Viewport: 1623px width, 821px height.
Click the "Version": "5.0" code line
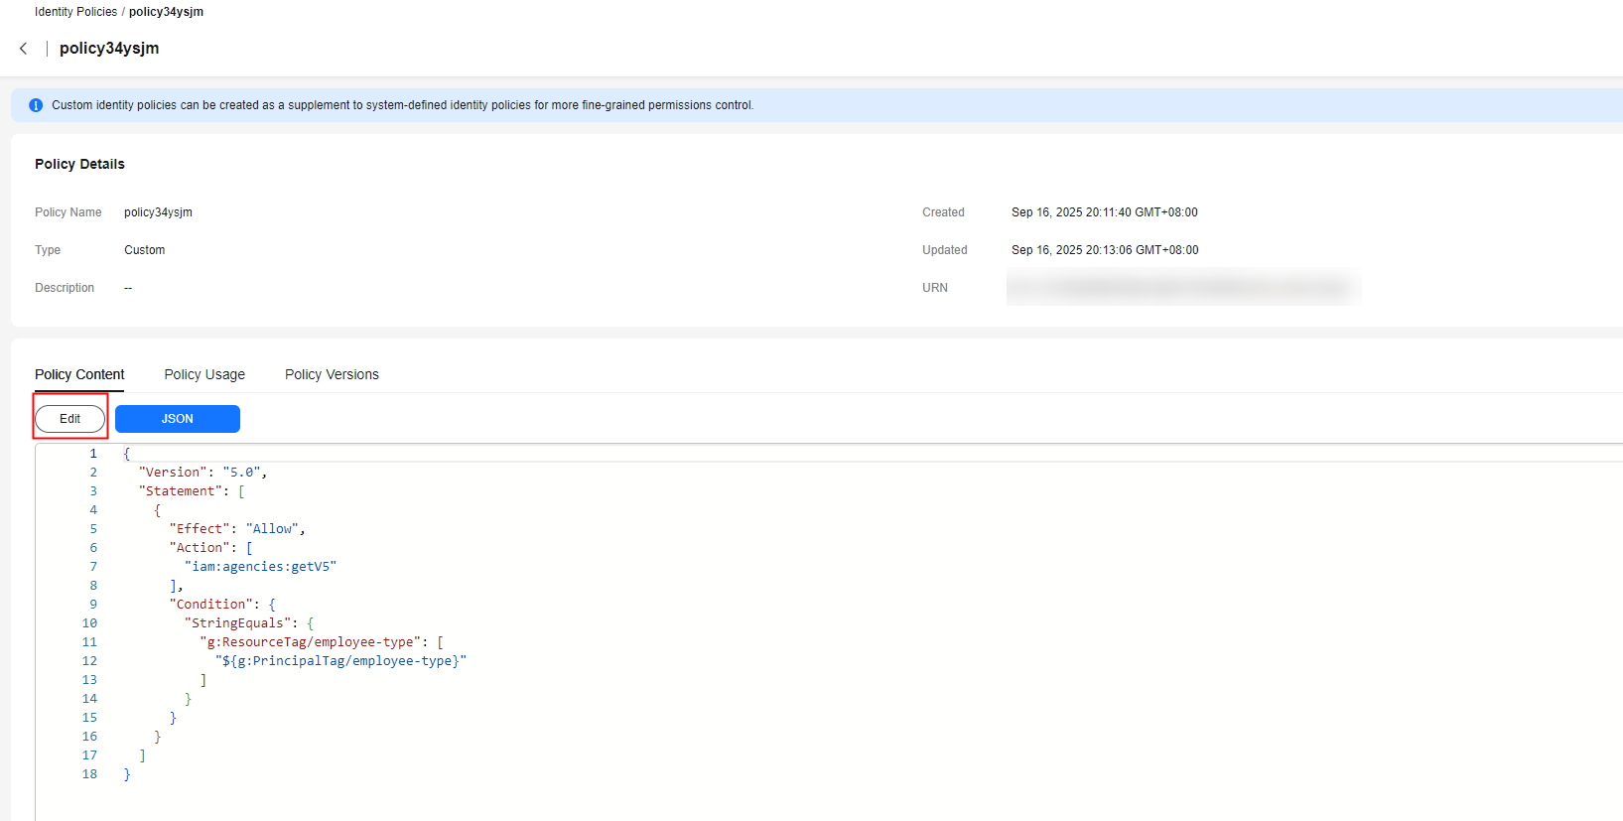[203, 473]
